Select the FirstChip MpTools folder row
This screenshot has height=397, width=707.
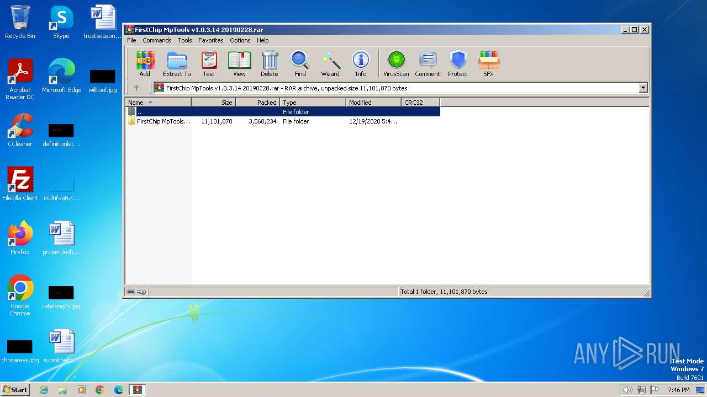tap(283, 121)
